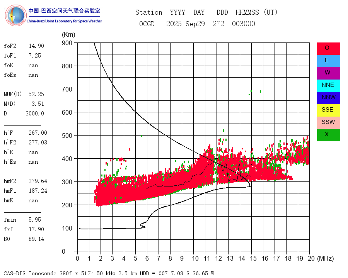
Task: Click the 500 label on height axis
Action: 67,136
